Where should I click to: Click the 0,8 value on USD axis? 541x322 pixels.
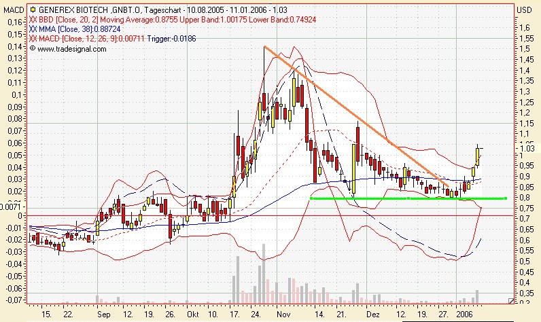tap(525, 198)
